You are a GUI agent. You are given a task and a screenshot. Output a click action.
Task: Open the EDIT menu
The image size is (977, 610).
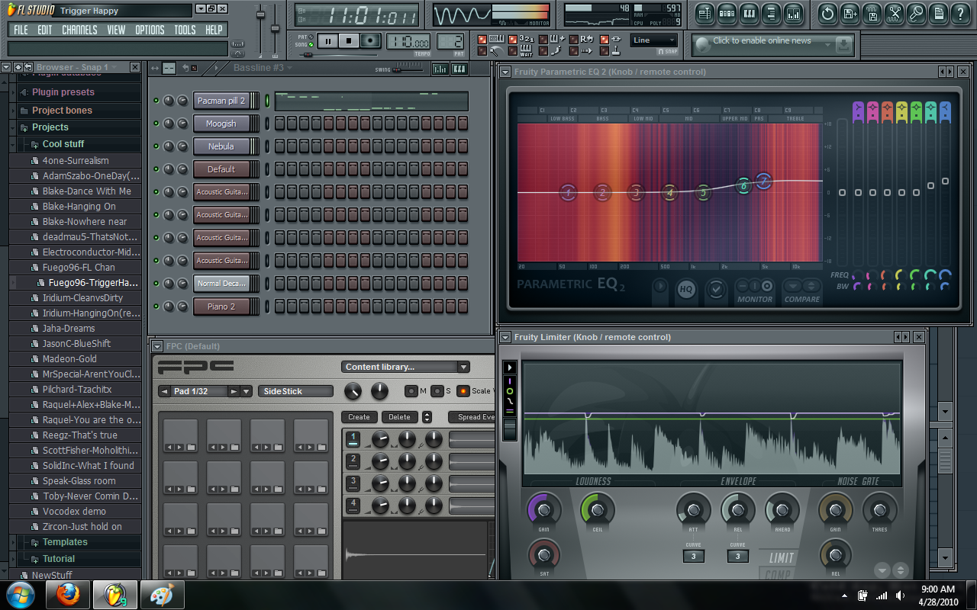45,30
